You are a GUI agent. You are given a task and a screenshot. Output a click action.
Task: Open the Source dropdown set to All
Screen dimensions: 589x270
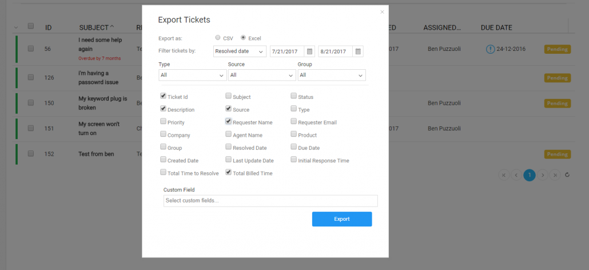click(262, 75)
